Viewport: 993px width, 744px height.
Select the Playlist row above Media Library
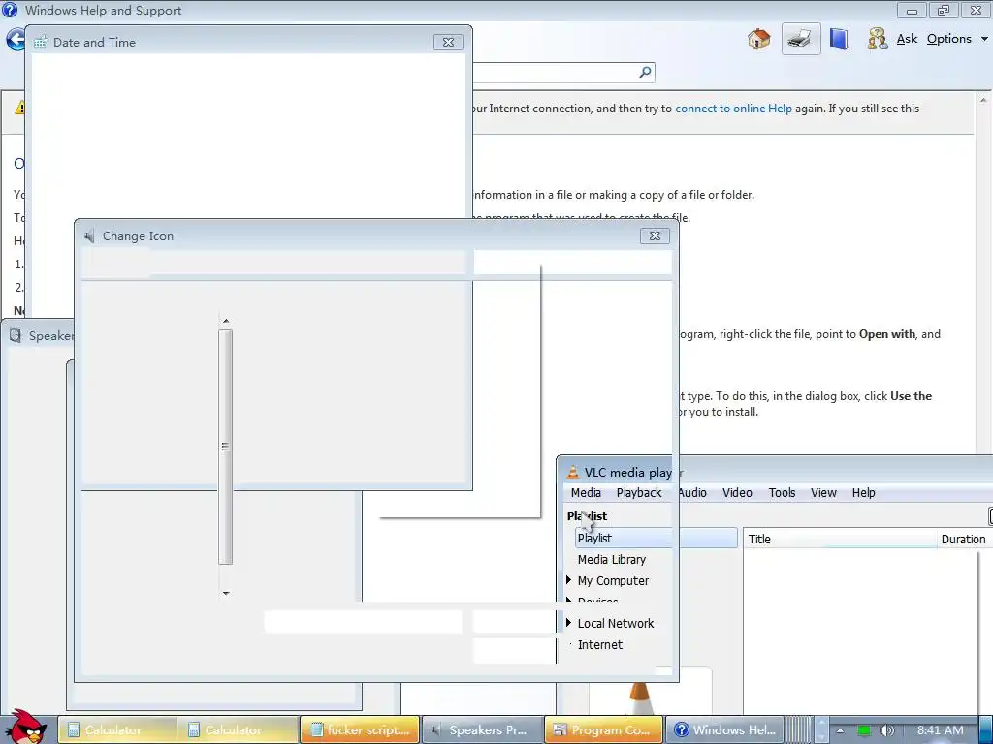pos(657,538)
